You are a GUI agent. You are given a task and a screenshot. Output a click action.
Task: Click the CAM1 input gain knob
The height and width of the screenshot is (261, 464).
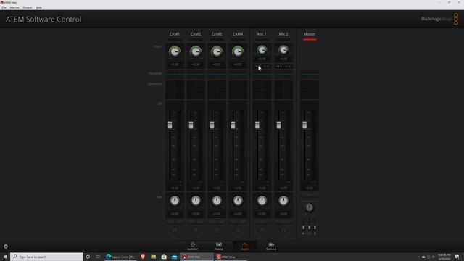tap(175, 51)
